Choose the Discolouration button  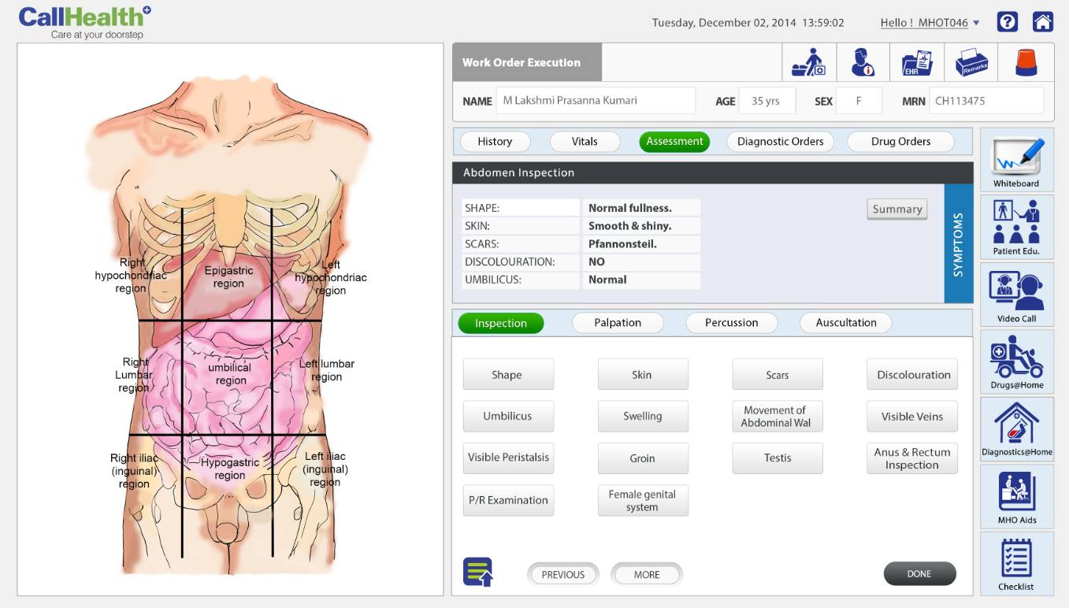tap(912, 375)
